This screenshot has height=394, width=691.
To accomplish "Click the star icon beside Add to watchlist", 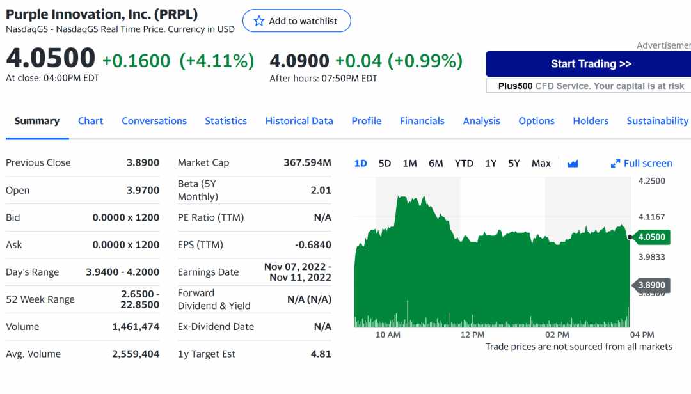I will (x=259, y=21).
